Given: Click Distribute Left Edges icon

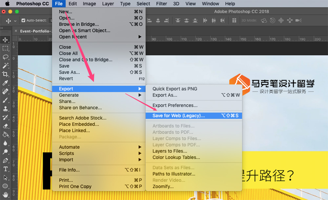Looking at the screenshot, I should [205, 21].
